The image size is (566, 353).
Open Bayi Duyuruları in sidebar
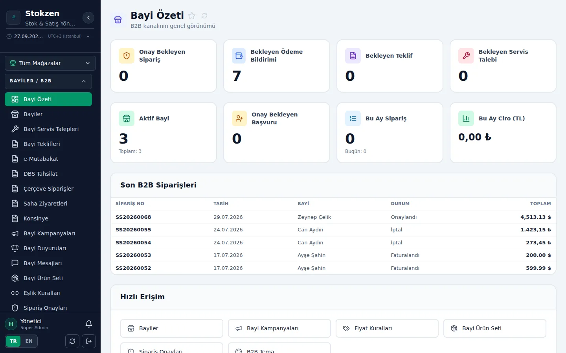(x=48, y=248)
